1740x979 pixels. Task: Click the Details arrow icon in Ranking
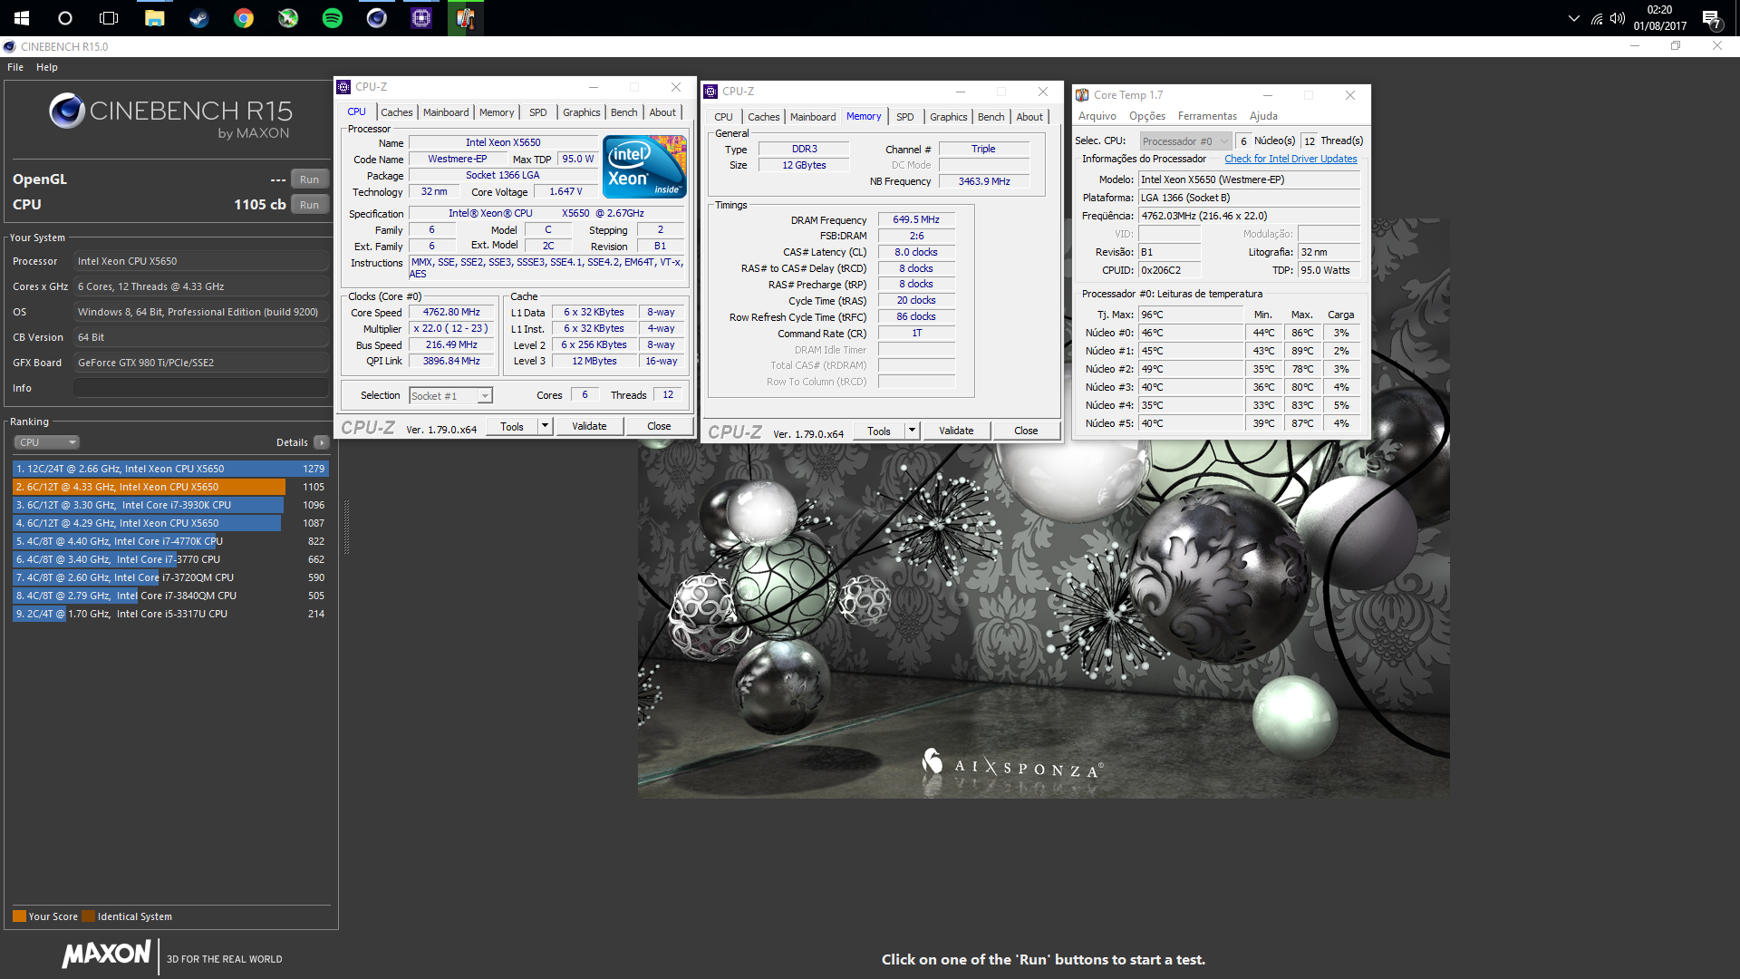click(322, 442)
